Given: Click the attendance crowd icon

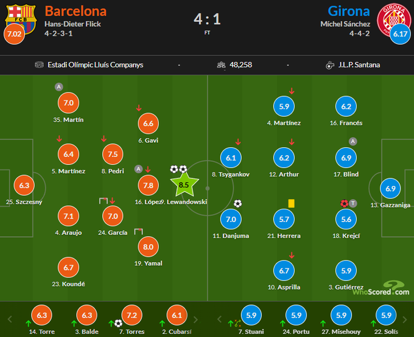Looking at the screenshot, I should click(221, 64).
